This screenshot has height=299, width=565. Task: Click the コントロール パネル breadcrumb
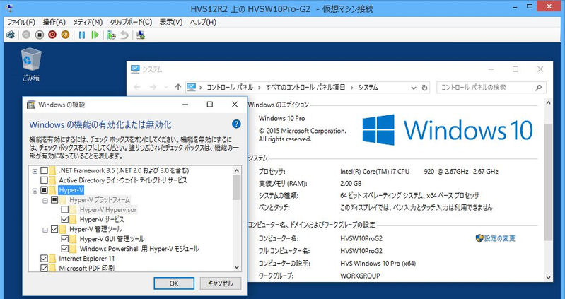tap(230, 88)
